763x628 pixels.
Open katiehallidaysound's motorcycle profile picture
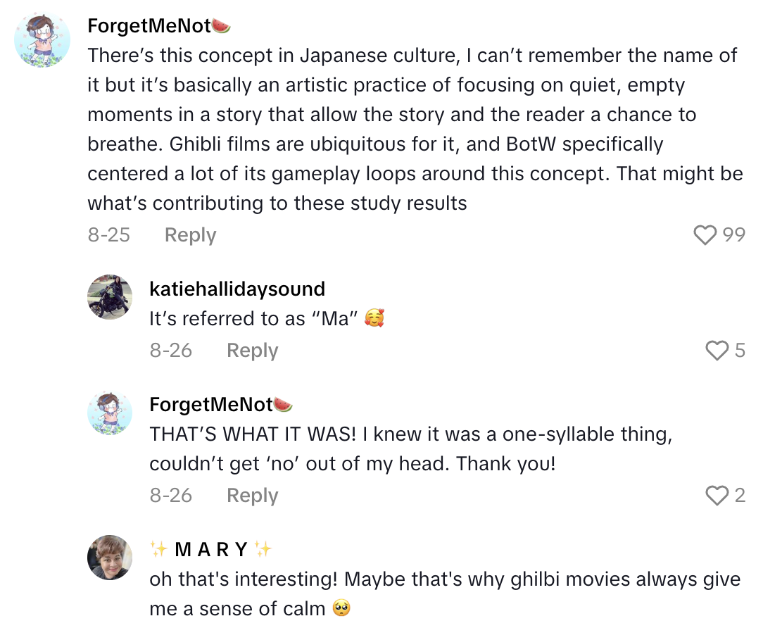tap(110, 297)
